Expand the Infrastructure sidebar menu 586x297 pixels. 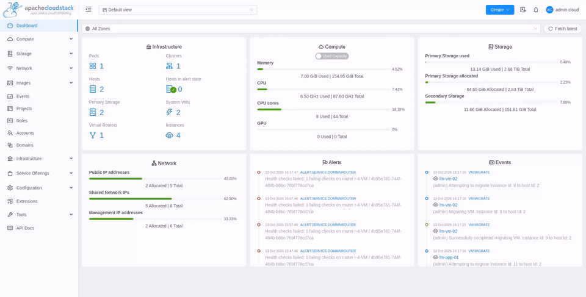(71, 159)
